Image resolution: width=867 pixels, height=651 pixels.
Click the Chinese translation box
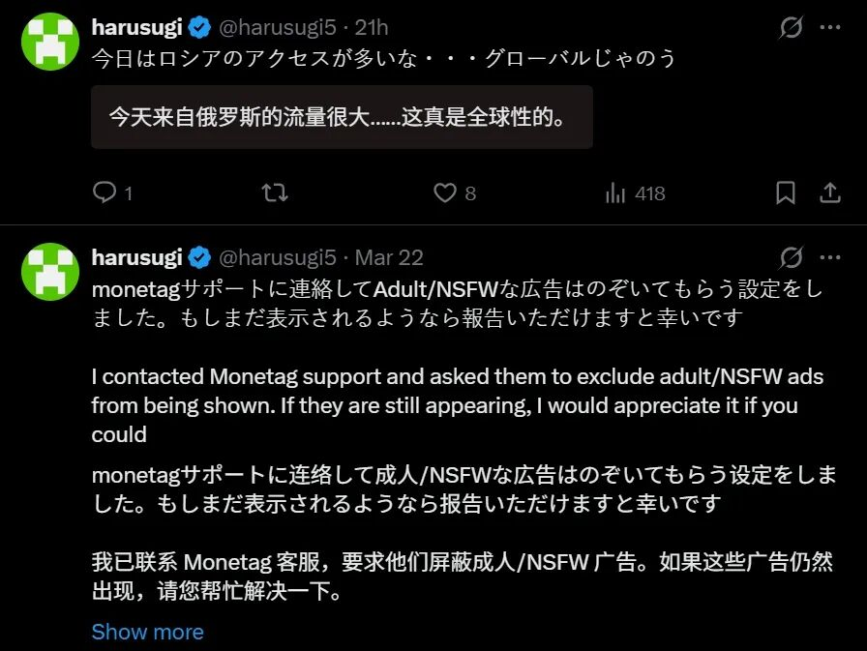tap(342, 117)
